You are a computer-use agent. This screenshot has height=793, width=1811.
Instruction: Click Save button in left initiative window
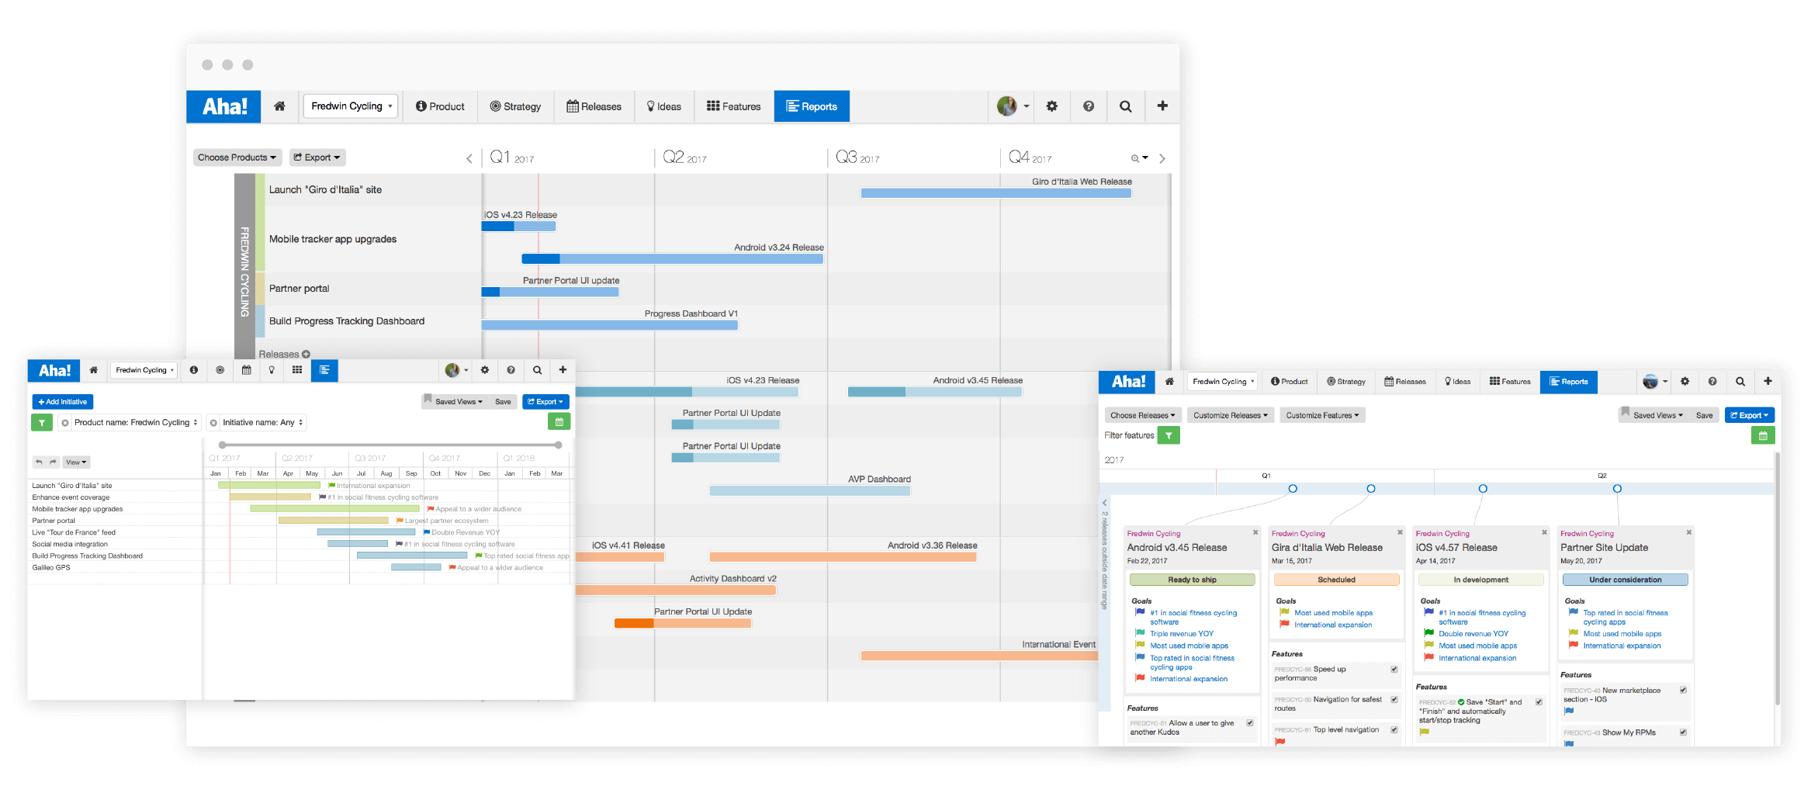point(503,401)
